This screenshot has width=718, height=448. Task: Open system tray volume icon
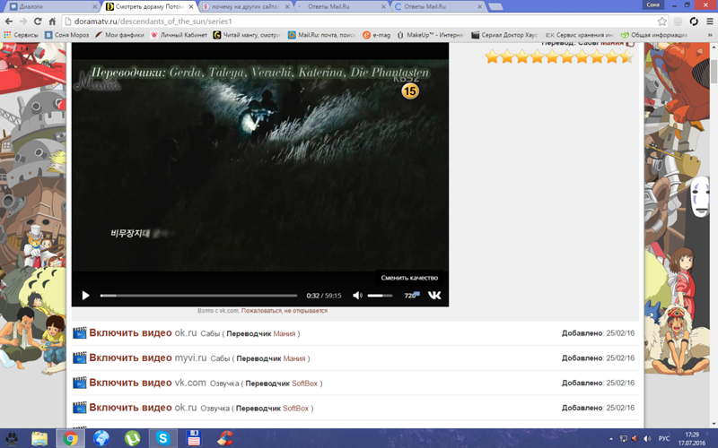646,439
